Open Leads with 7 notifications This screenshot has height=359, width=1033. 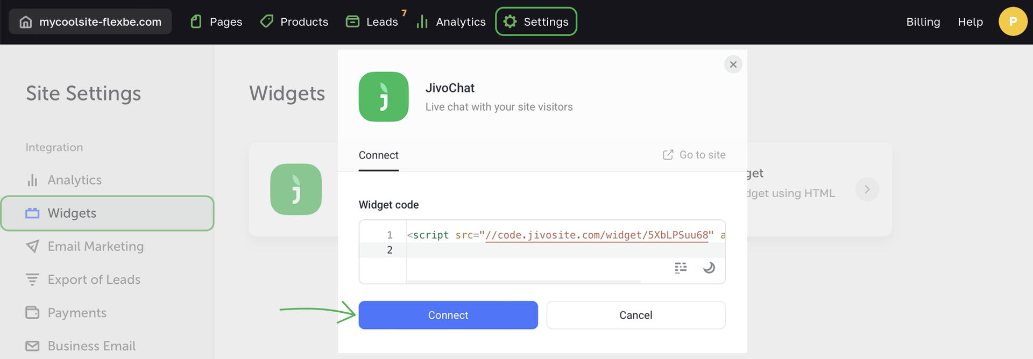373,22
